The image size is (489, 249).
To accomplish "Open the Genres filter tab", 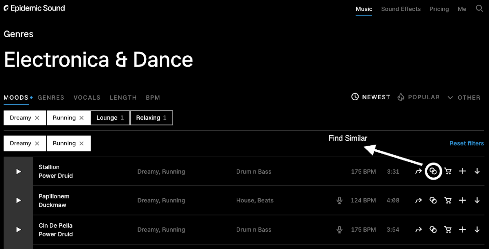I will [51, 98].
